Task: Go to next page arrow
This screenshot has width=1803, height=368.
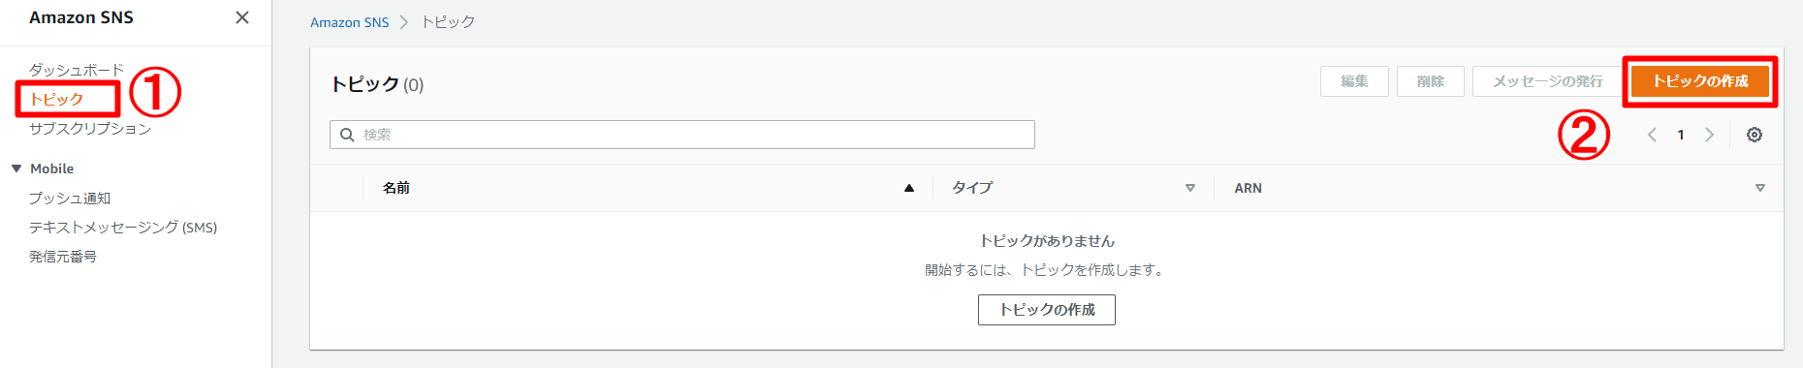Action: pyautogui.click(x=1710, y=135)
